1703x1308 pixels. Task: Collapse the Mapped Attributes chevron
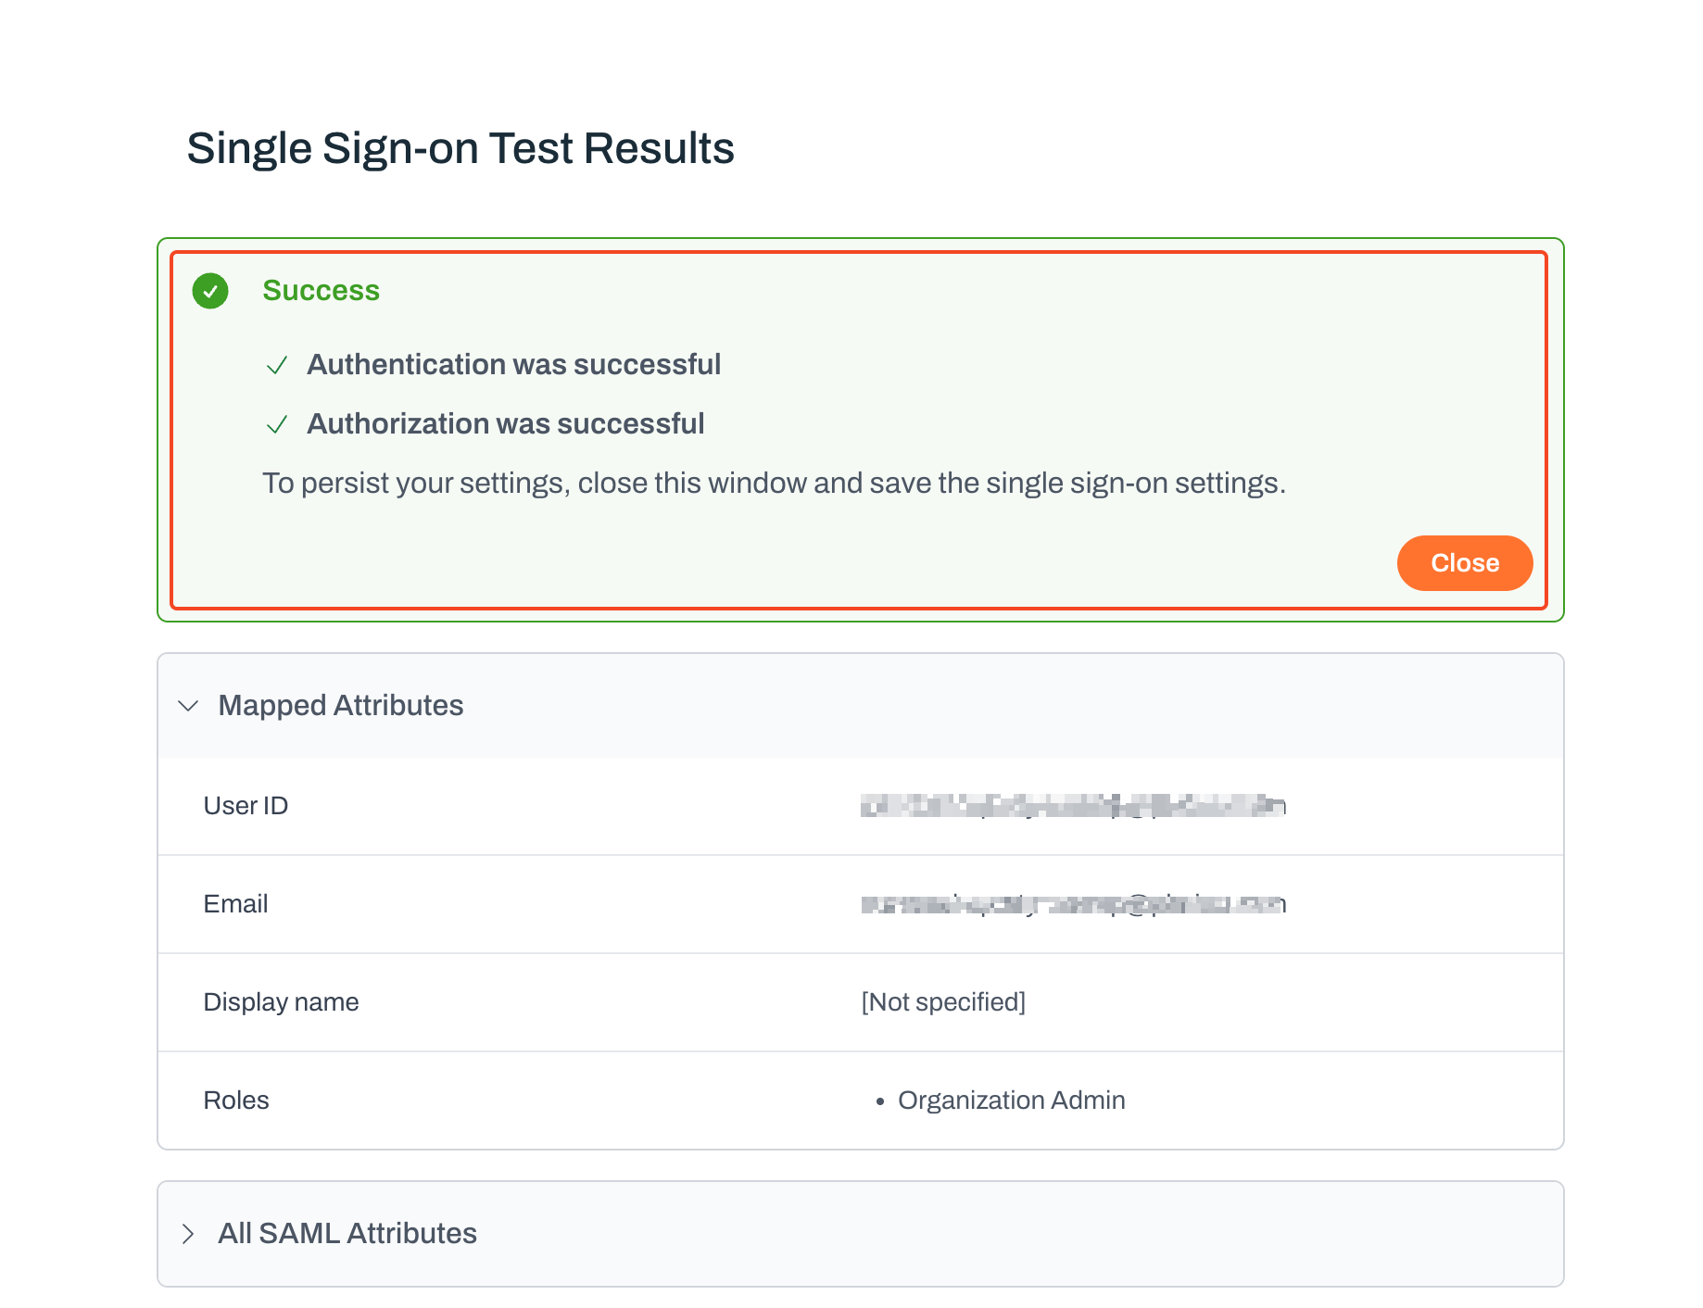(x=188, y=706)
